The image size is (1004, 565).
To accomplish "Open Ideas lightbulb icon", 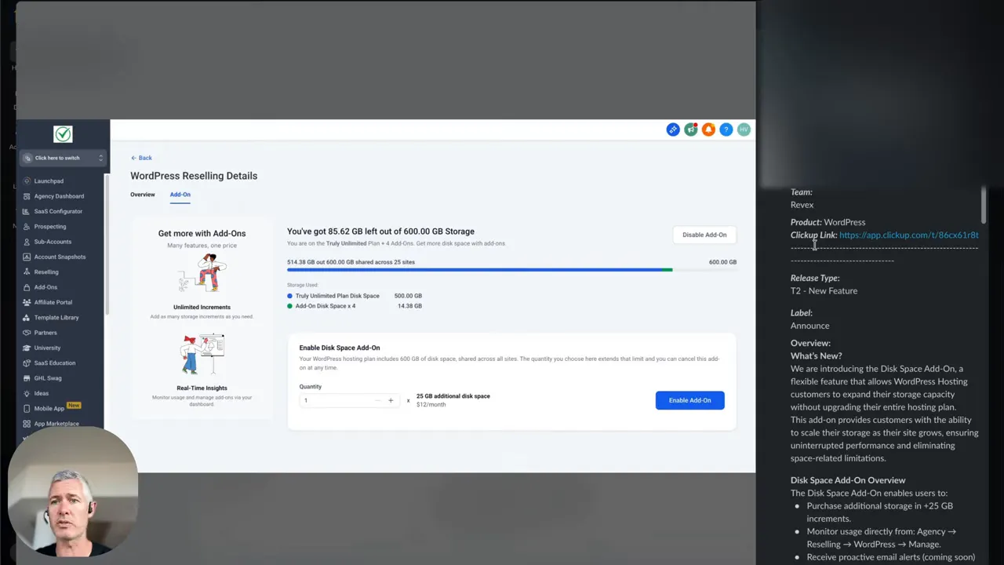I will 27,393.
